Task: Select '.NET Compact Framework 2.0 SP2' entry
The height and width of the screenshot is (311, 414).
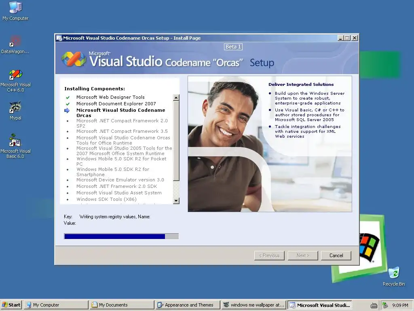Action: pos(122,123)
